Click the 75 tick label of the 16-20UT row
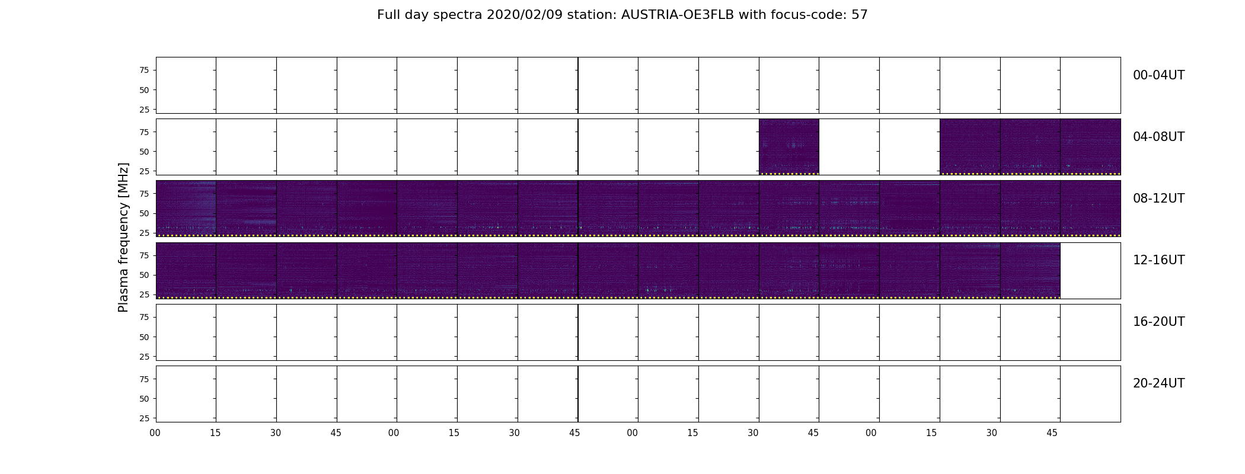The height and width of the screenshot is (474, 1245). click(x=143, y=318)
